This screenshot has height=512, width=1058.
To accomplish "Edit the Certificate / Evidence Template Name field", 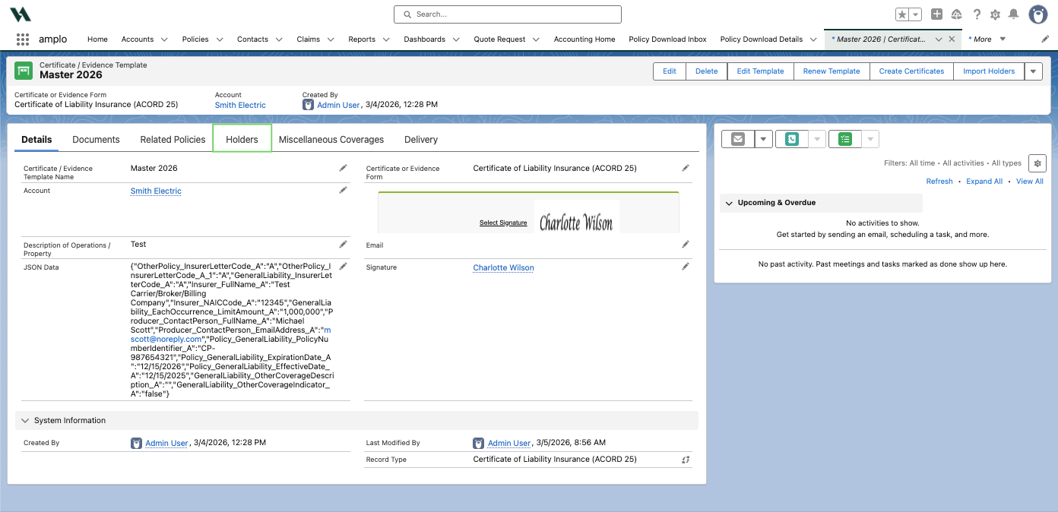I will click(x=343, y=168).
